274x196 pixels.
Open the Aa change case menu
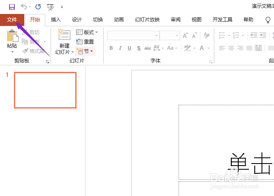(172, 48)
